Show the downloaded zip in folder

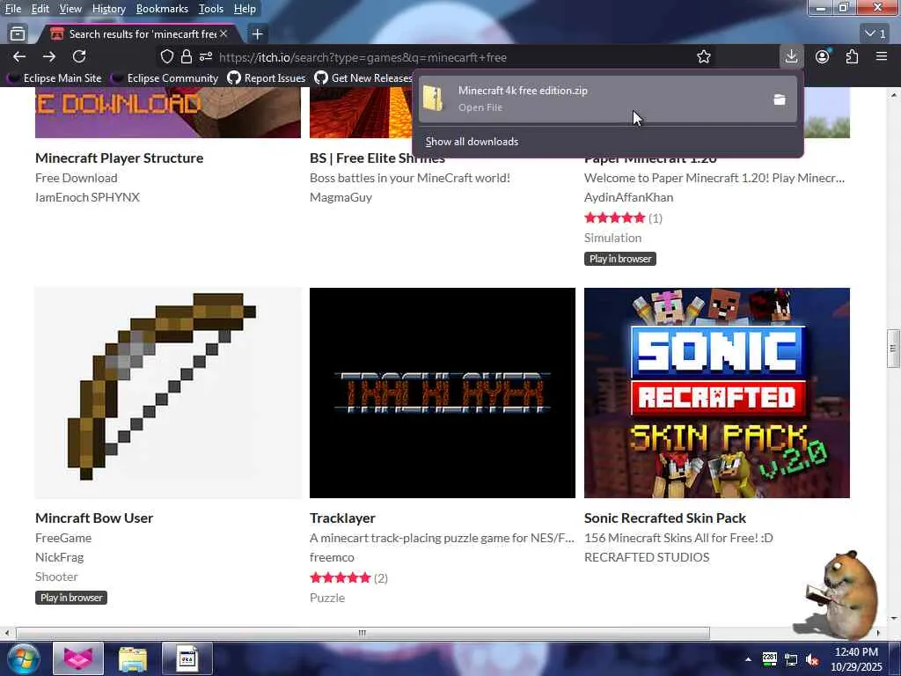[x=780, y=99]
